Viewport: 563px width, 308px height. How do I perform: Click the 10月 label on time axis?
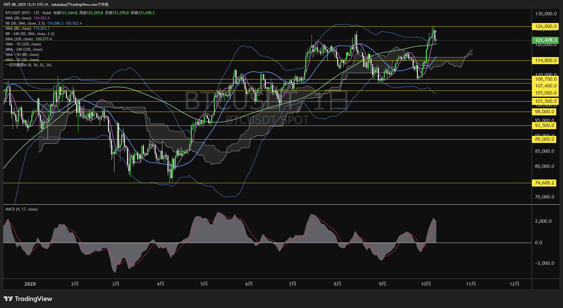point(426,284)
